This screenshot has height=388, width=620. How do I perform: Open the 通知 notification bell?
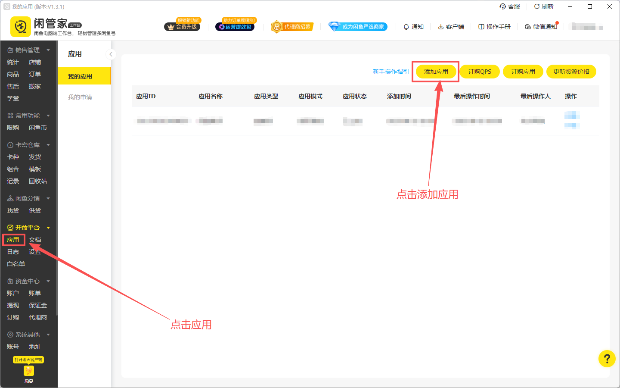[x=406, y=27]
